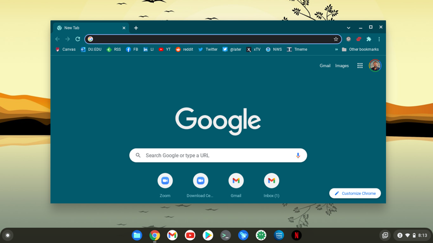Click the Google logo
This screenshot has height=243, width=433.
click(x=218, y=121)
